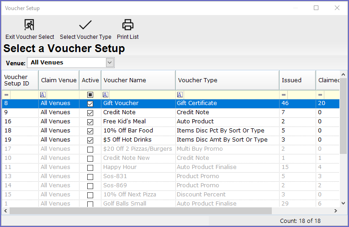
Task: Click the horizontal scrollbar right arrow
Action: [336, 211]
